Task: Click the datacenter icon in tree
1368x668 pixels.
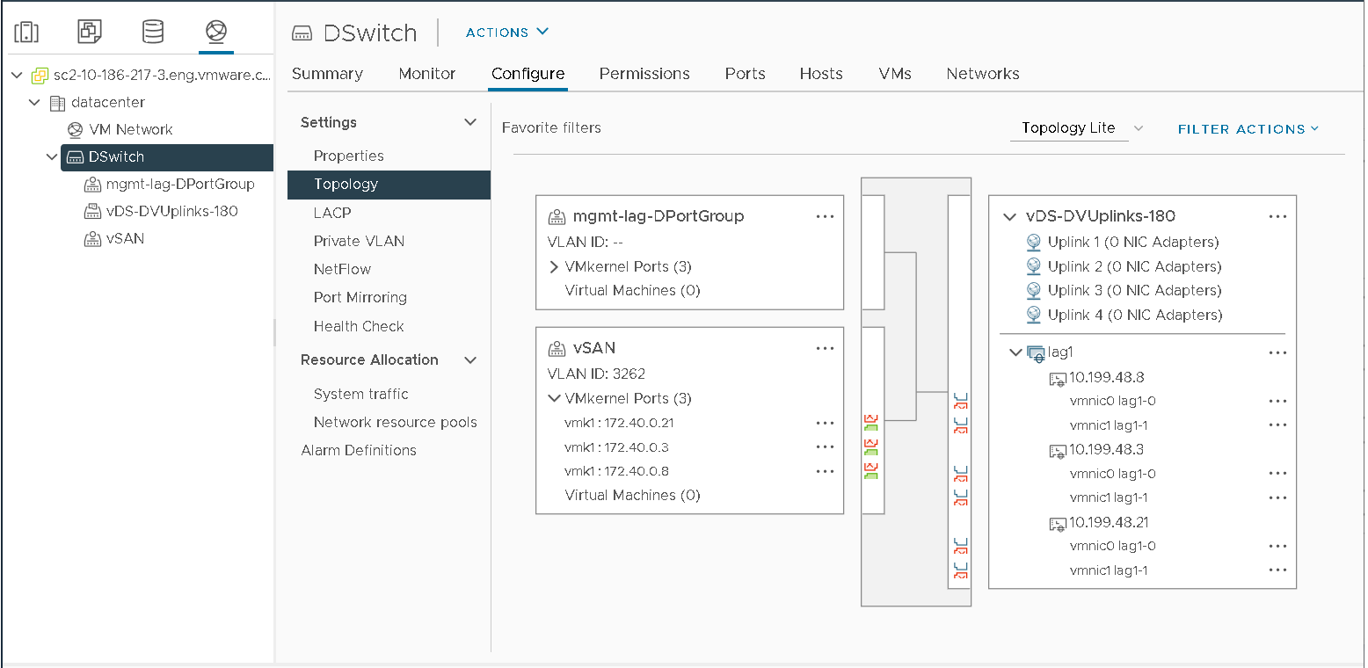Action: tap(57, 103)
